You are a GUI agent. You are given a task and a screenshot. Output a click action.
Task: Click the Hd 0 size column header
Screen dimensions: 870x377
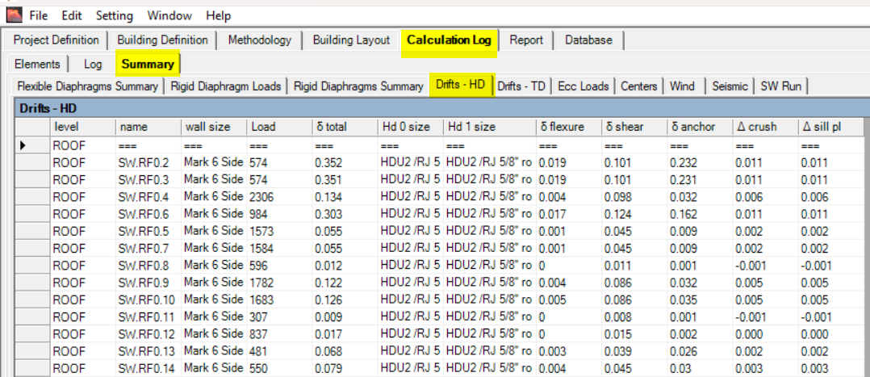410,127
